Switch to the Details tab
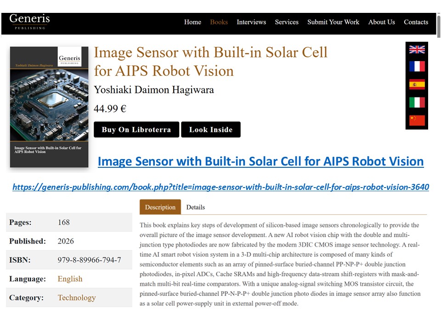Viewport: 441px width, 331px height. (196, 207)
